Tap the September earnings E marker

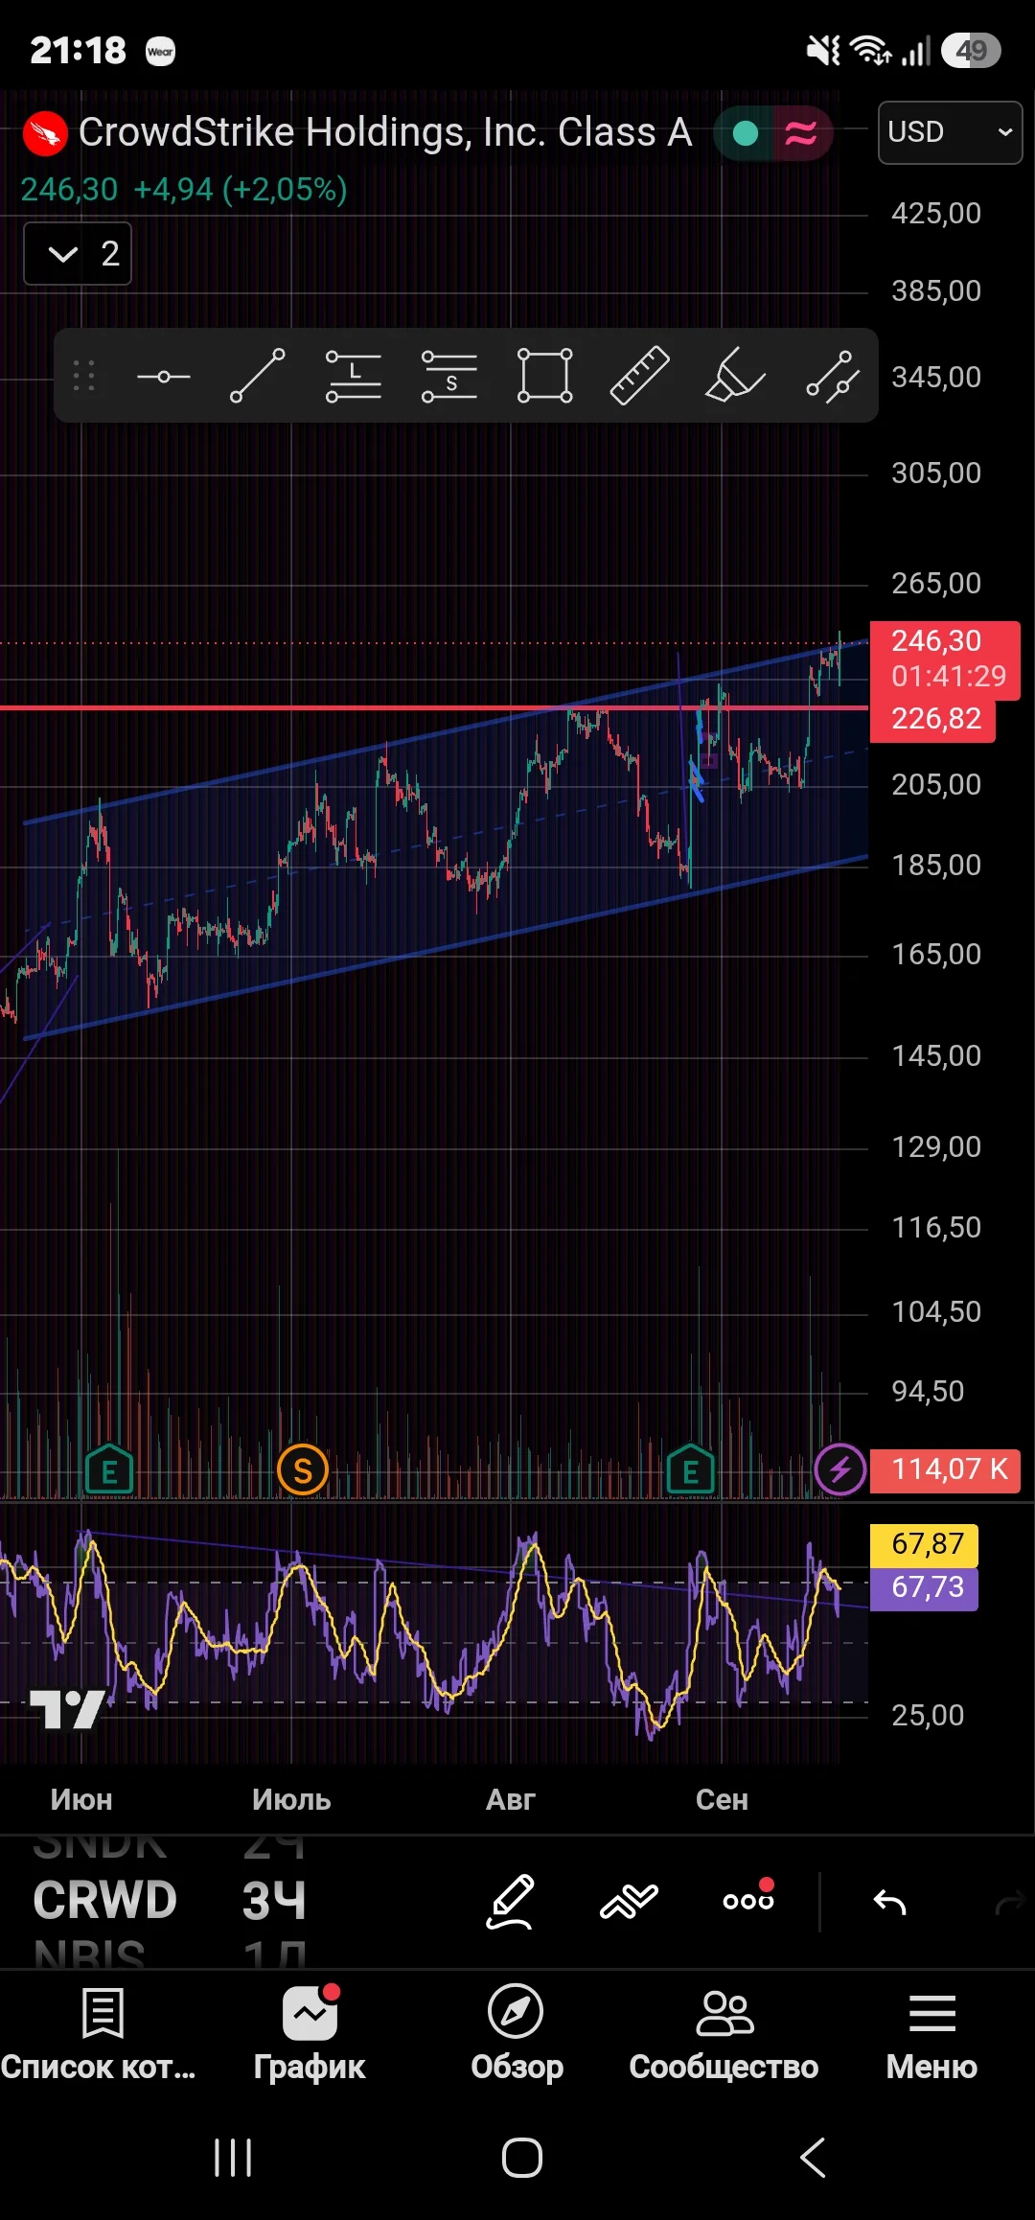(691, 1469)
